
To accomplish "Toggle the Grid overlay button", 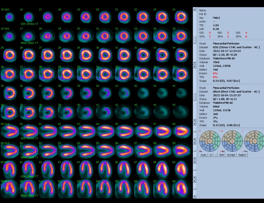I will pos(221,155).
